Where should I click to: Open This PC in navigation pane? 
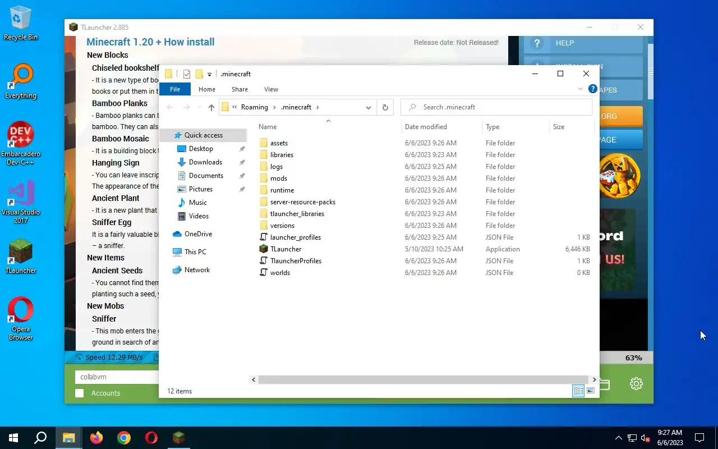[195, 252]
